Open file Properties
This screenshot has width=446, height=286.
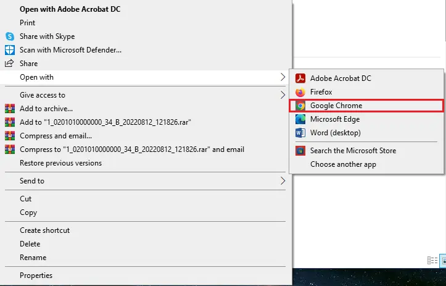[145, 275]
